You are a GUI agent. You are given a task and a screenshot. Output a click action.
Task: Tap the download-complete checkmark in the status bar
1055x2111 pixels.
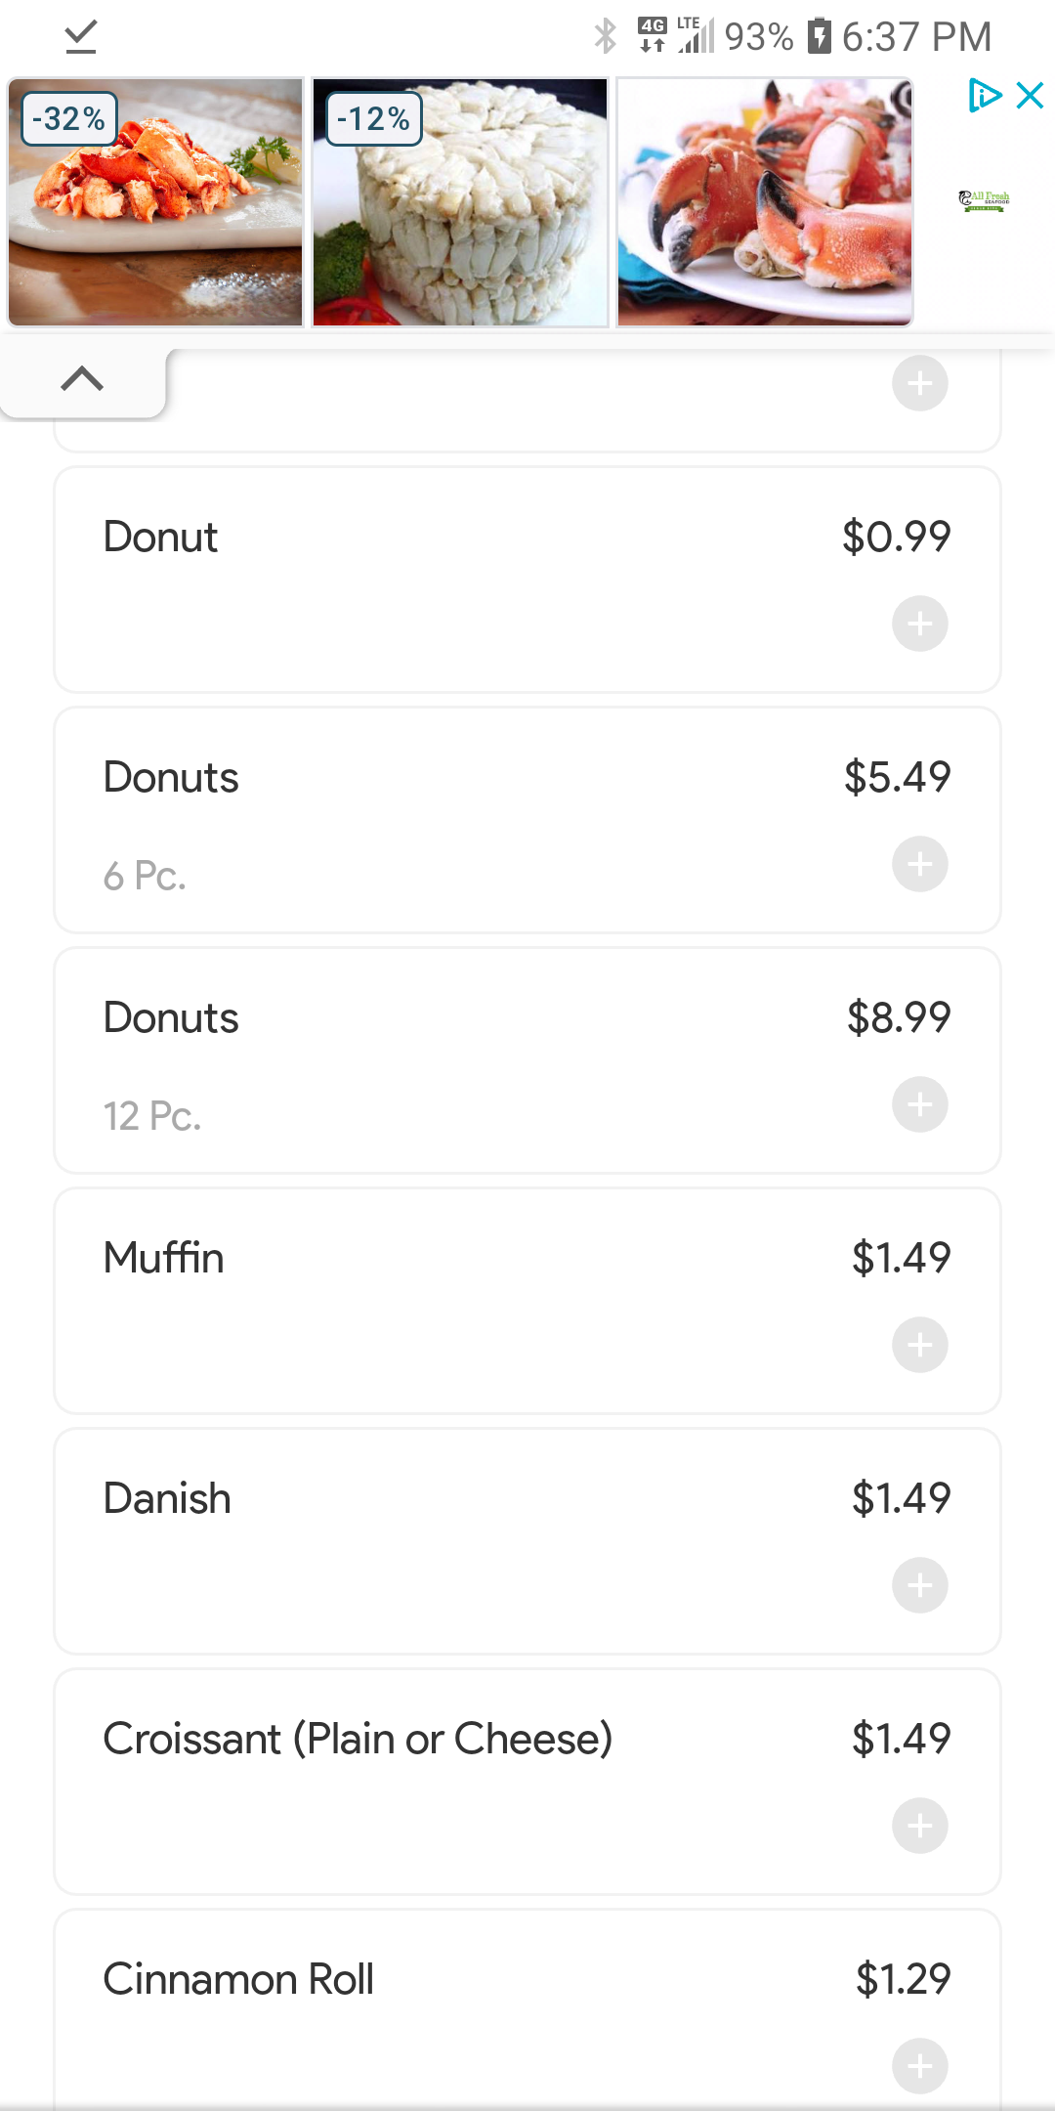[81, 37]
